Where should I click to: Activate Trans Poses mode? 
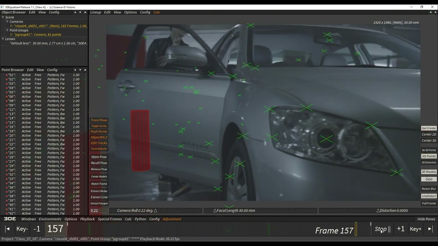click(x=99, y=120)
